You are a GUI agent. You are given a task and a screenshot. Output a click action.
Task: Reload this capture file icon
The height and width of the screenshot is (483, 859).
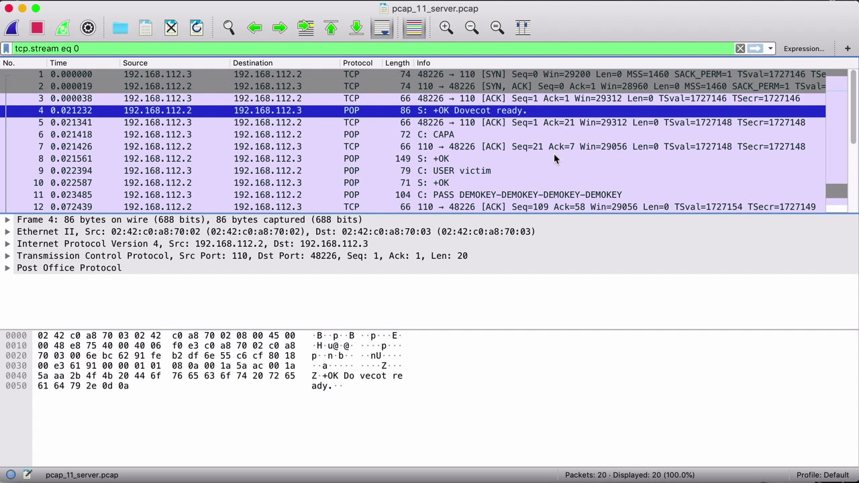coord(197,28)
